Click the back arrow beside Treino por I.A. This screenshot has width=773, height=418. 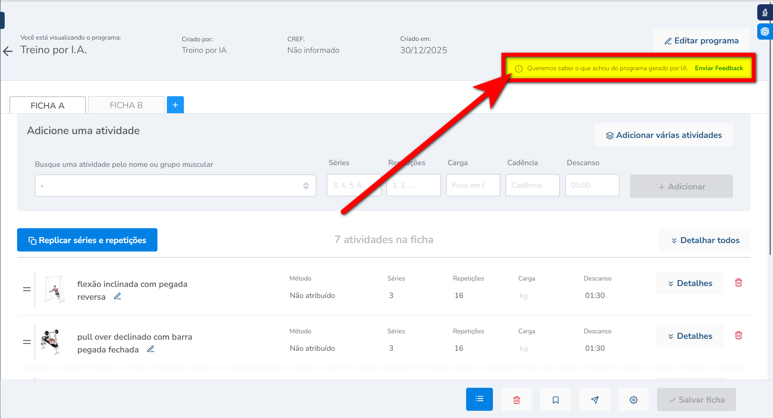8,52
